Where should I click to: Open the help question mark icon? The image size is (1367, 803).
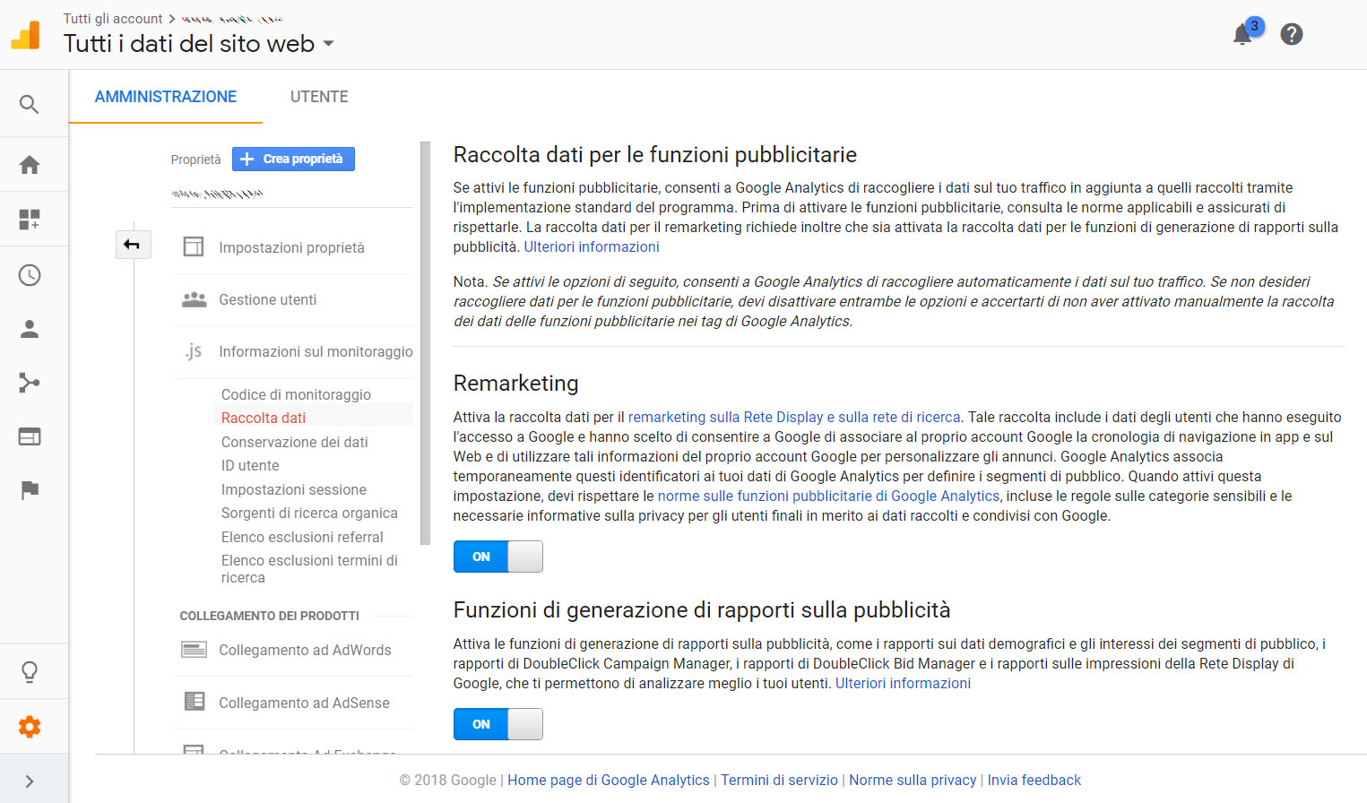pos(1292,34)
